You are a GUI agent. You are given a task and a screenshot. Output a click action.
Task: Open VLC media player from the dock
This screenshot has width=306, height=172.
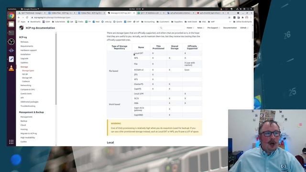(11, 68)
